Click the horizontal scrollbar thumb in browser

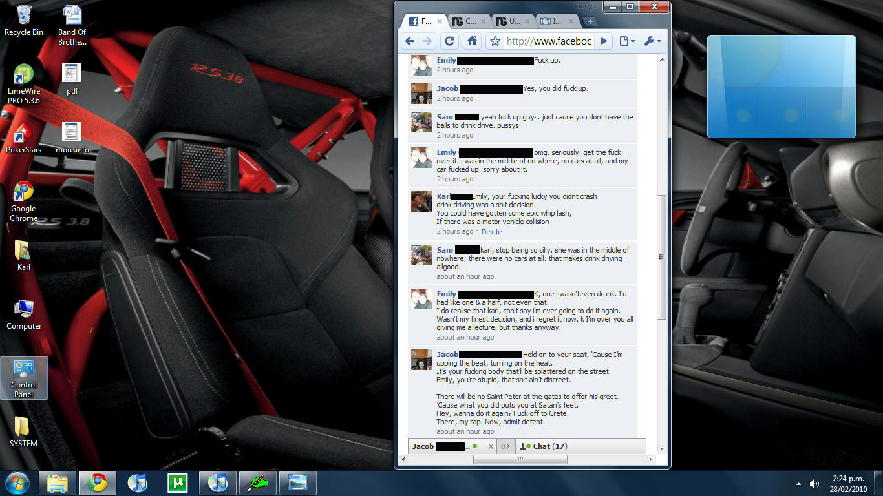[x=520, y=460]
